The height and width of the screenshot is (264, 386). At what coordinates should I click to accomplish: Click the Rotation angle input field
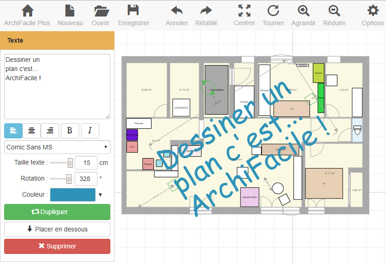click(86, 179)
